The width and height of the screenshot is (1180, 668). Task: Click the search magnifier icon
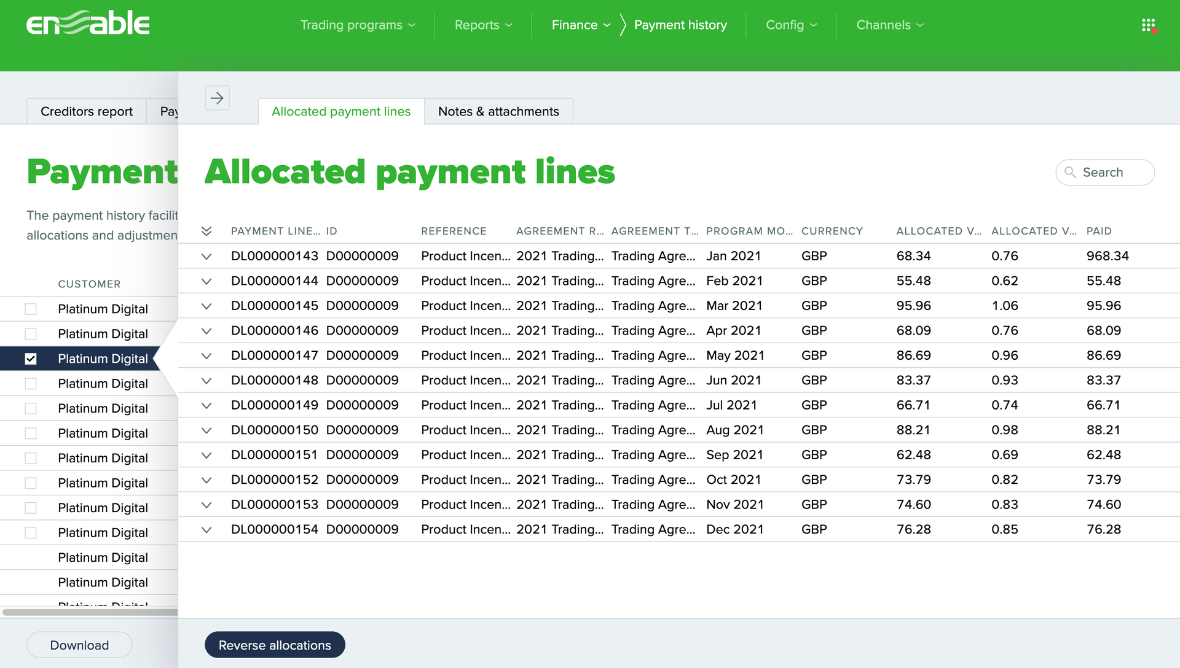tap(1070, 173)
